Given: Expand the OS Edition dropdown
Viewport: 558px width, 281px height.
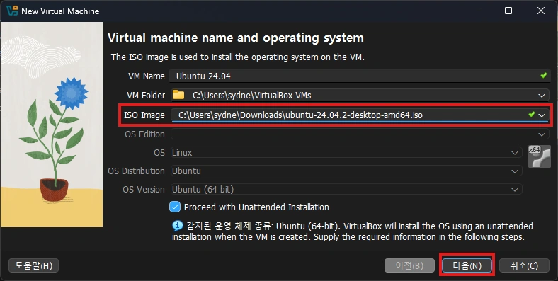Looking at the screenshot, I should 542,134.
